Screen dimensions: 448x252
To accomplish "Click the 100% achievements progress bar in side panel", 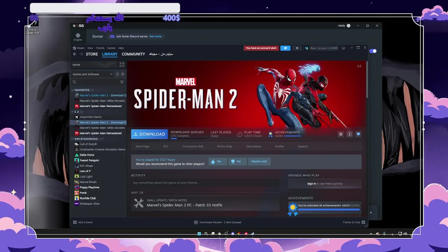I will pyautogui.click(x=329, y=209).
